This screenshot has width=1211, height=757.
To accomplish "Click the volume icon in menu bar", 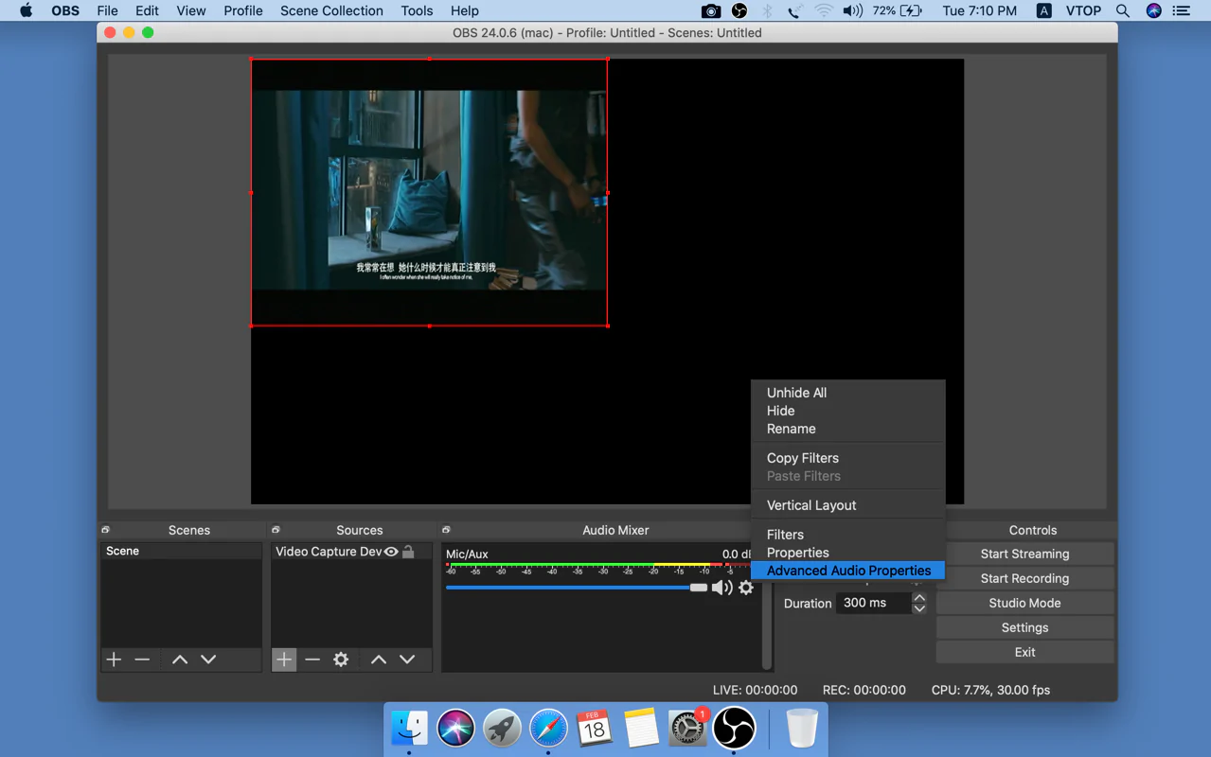I will 852,10.
